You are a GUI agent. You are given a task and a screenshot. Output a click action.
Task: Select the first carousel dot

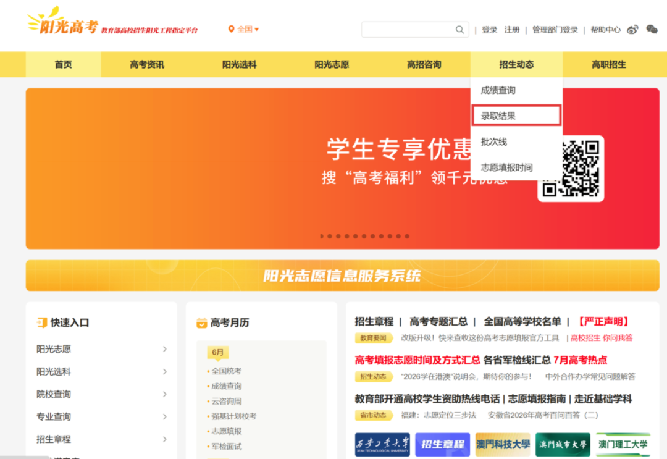(x=322, y=236)
